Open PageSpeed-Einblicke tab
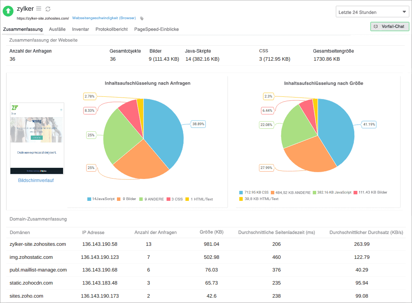This screenshot has height=303, width=412. pos(155,29)
